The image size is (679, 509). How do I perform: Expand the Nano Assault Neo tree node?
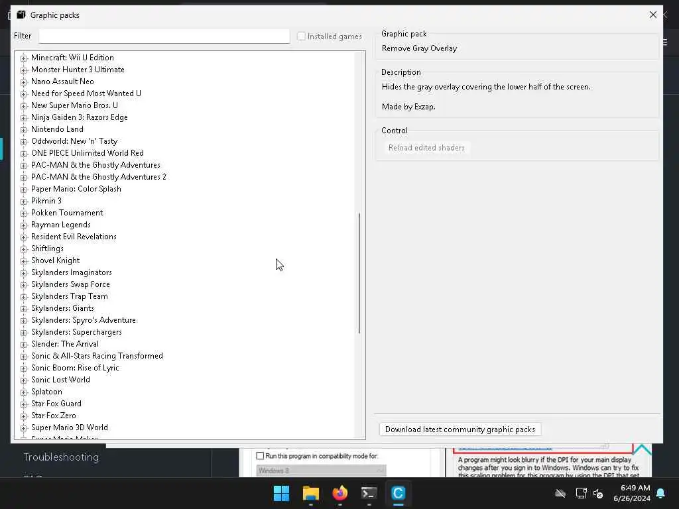pyautogui.click(x=23, y=82)
